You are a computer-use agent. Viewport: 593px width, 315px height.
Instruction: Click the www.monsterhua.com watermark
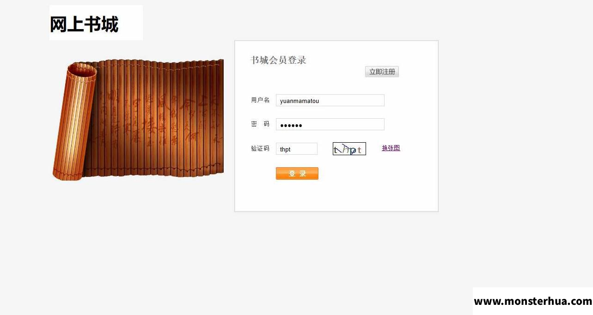pyautogui.click(x=533, y=301)
